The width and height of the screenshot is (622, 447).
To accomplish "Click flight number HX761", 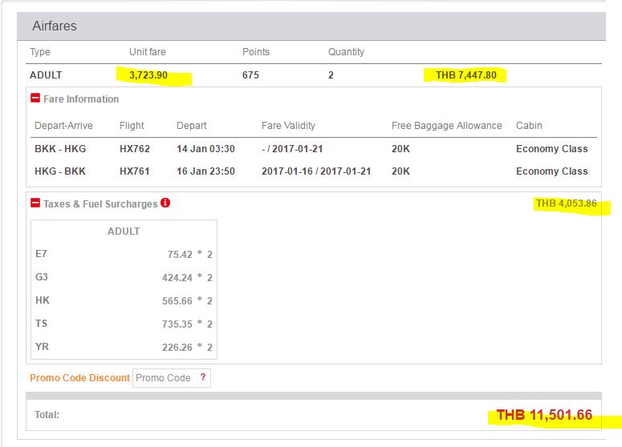I will 135,171.
